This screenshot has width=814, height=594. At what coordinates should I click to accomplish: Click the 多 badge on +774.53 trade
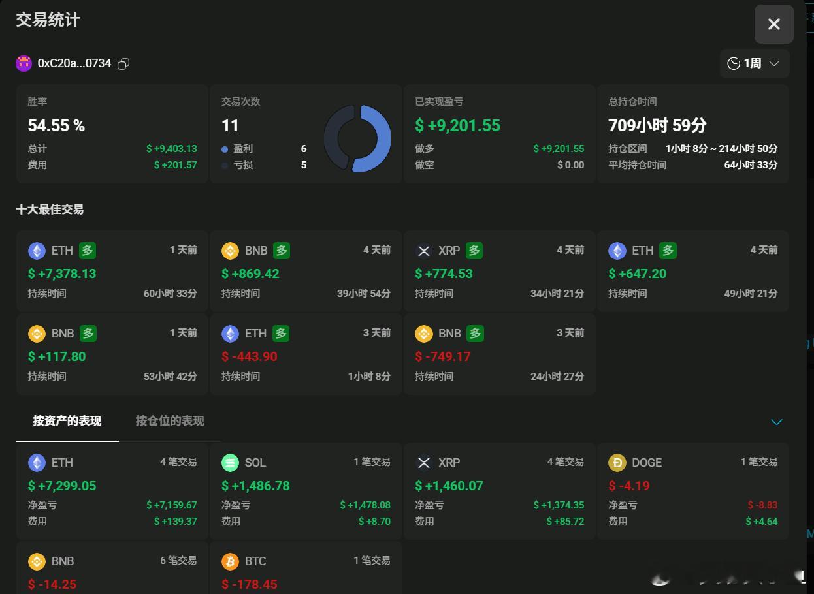pos(474,250)
